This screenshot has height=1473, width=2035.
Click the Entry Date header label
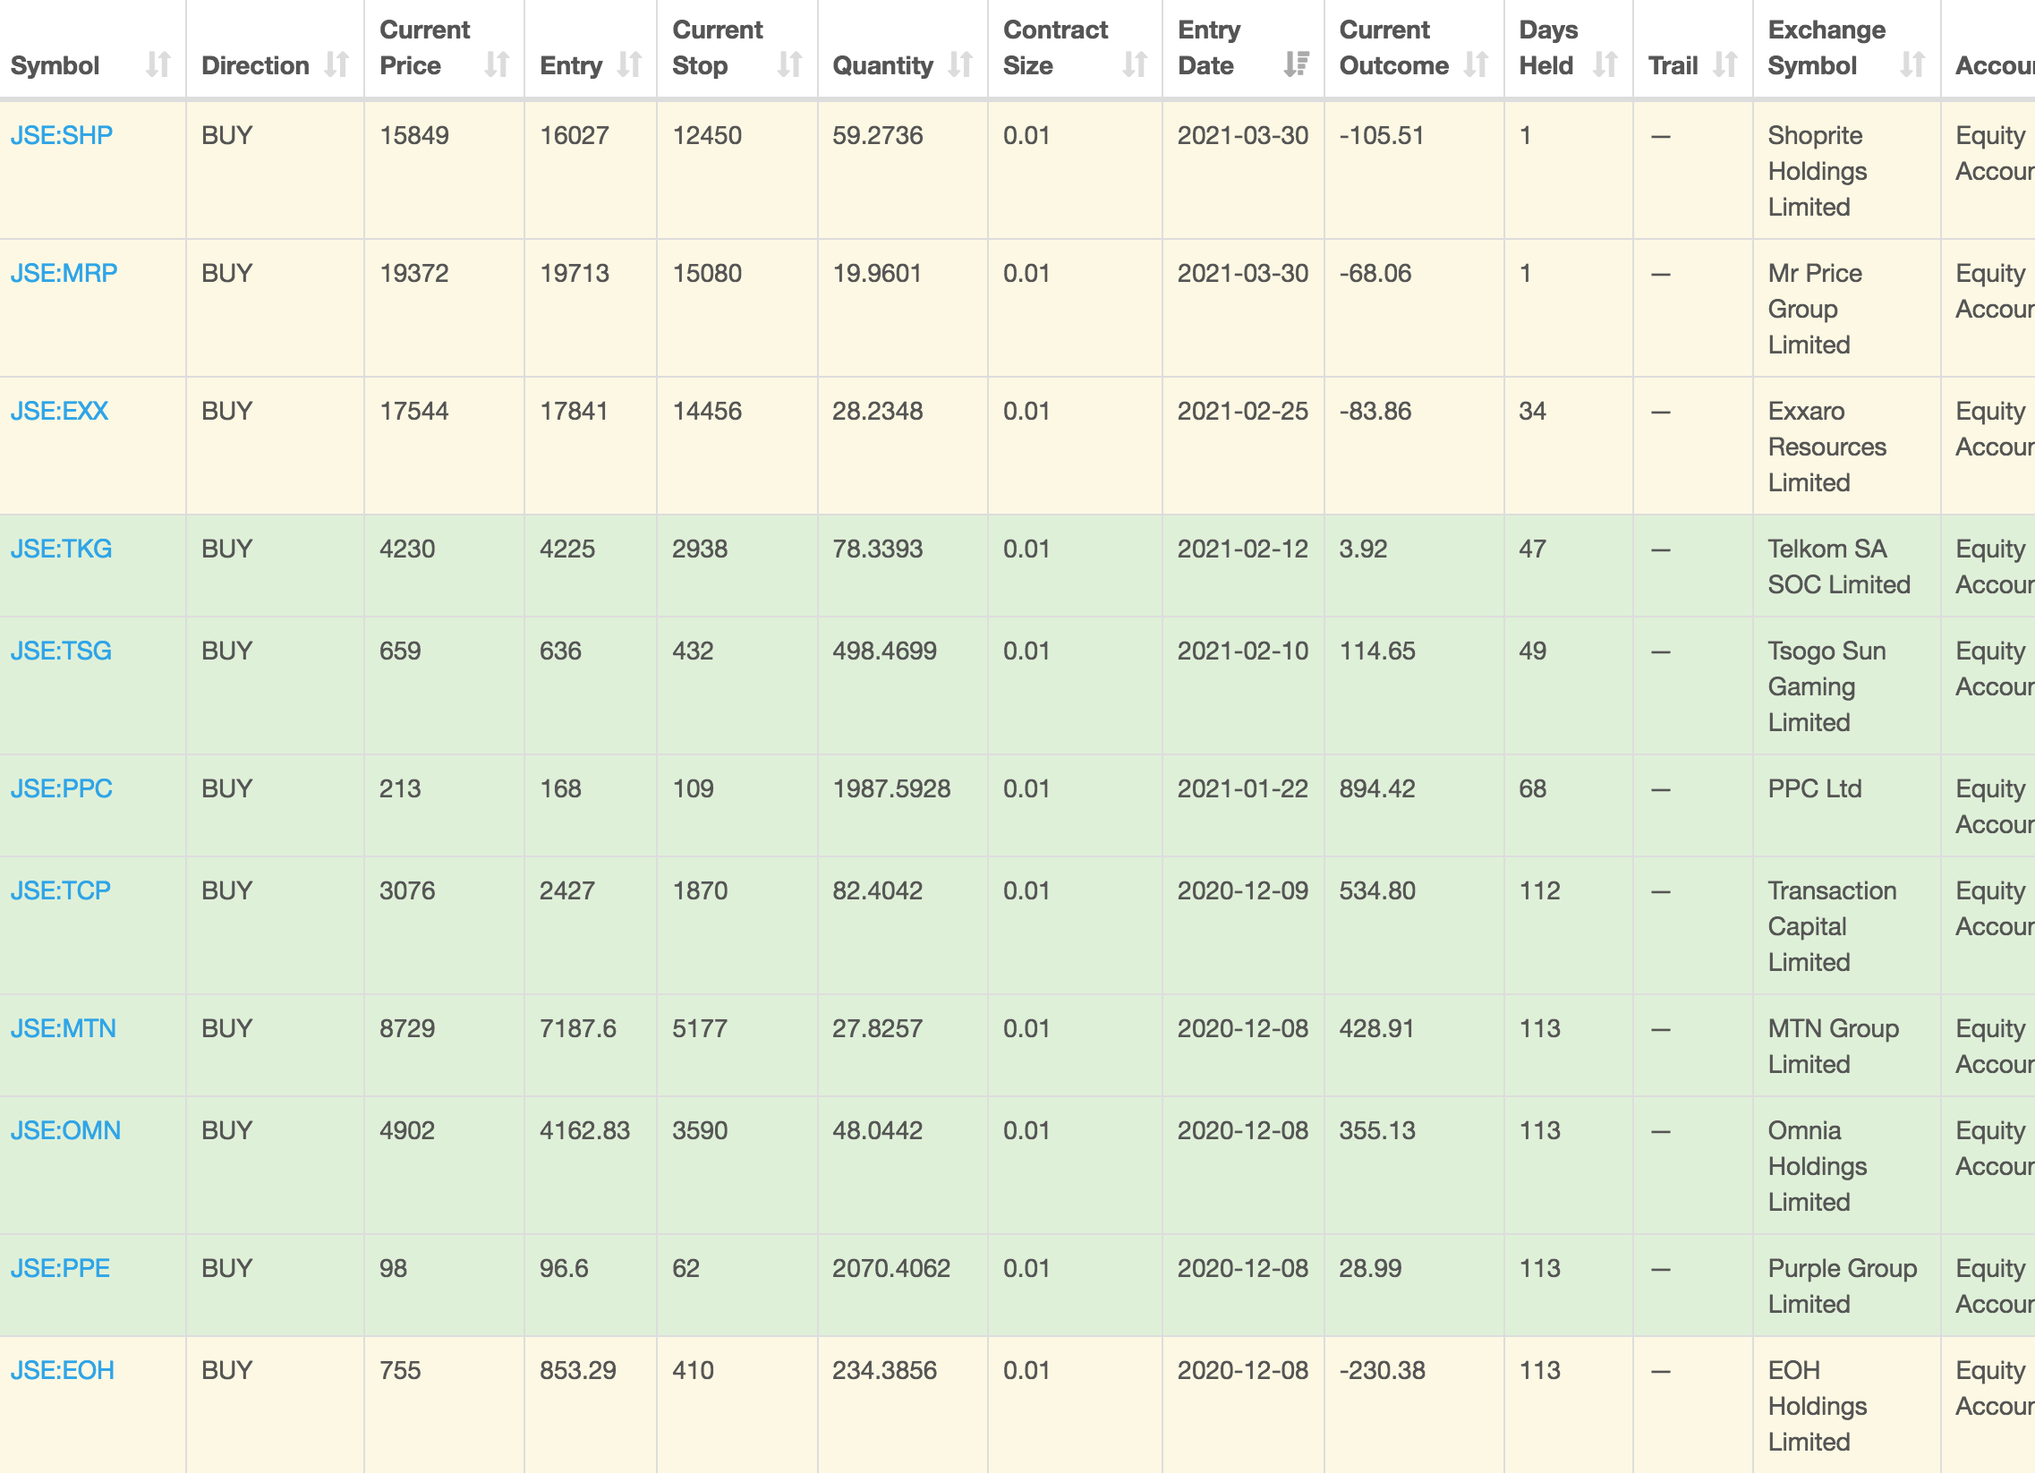(x=1209, y=47)
